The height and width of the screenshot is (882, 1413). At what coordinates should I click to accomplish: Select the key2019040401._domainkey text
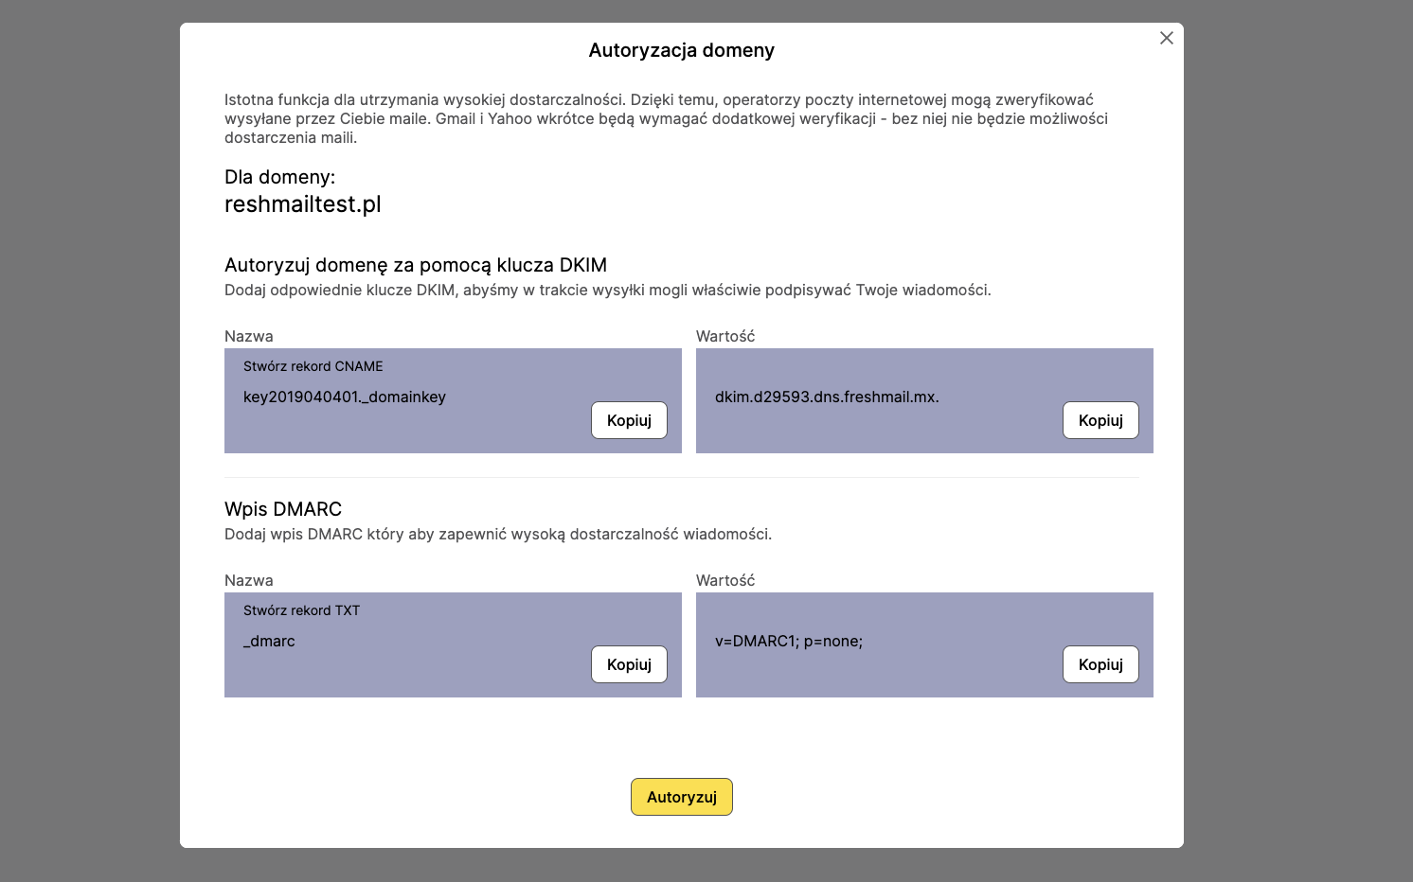[x=345, y=397]
